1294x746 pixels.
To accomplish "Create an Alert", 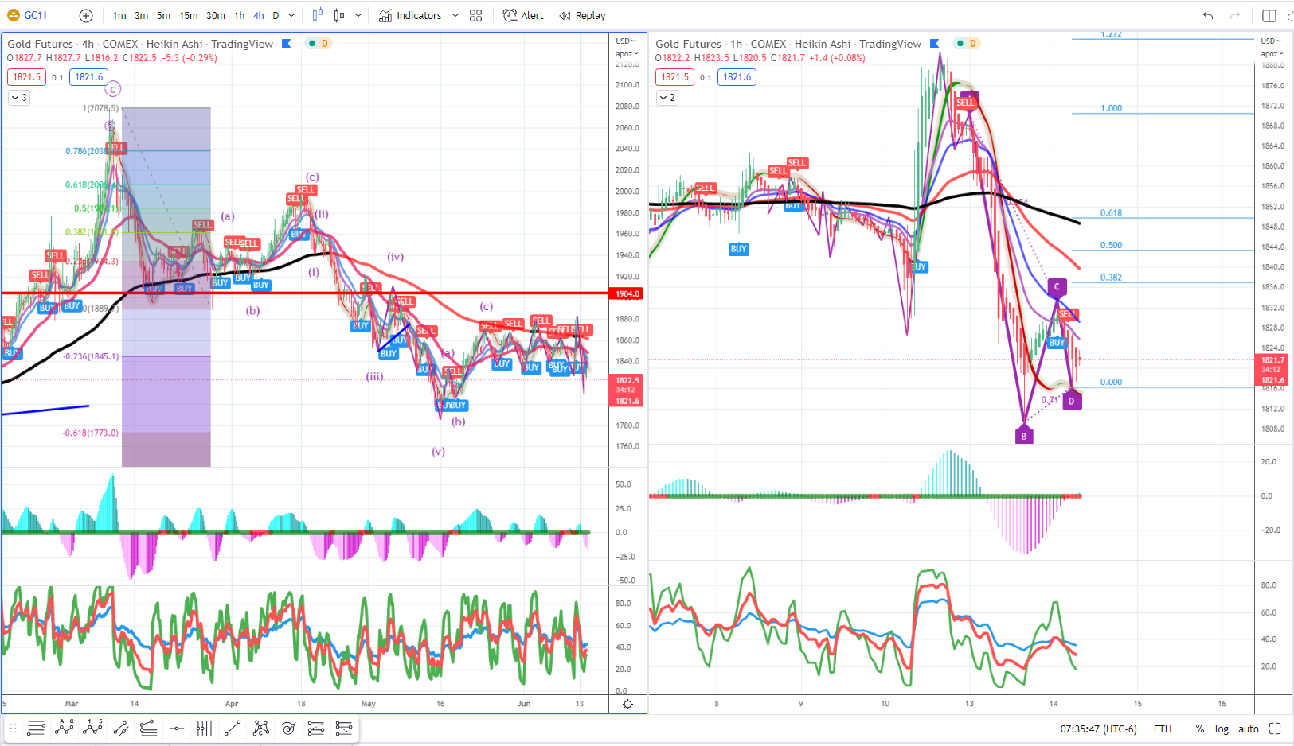I will (x=523, y=16).
